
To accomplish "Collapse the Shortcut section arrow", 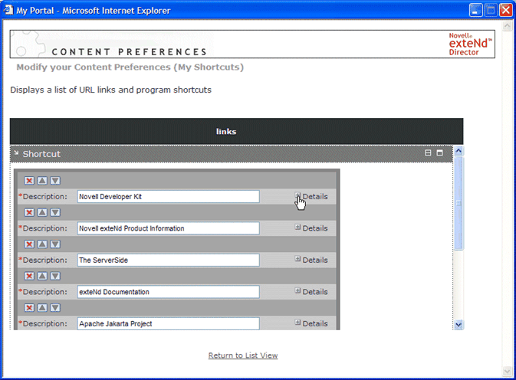I will pos(16,153).
